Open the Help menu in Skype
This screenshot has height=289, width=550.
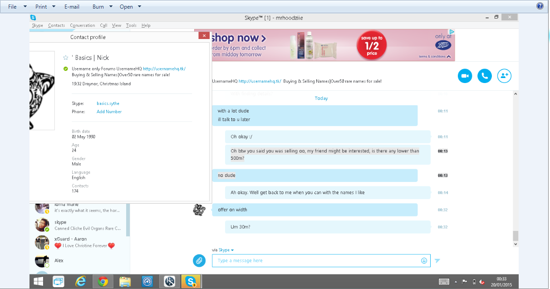pos(146,25)
